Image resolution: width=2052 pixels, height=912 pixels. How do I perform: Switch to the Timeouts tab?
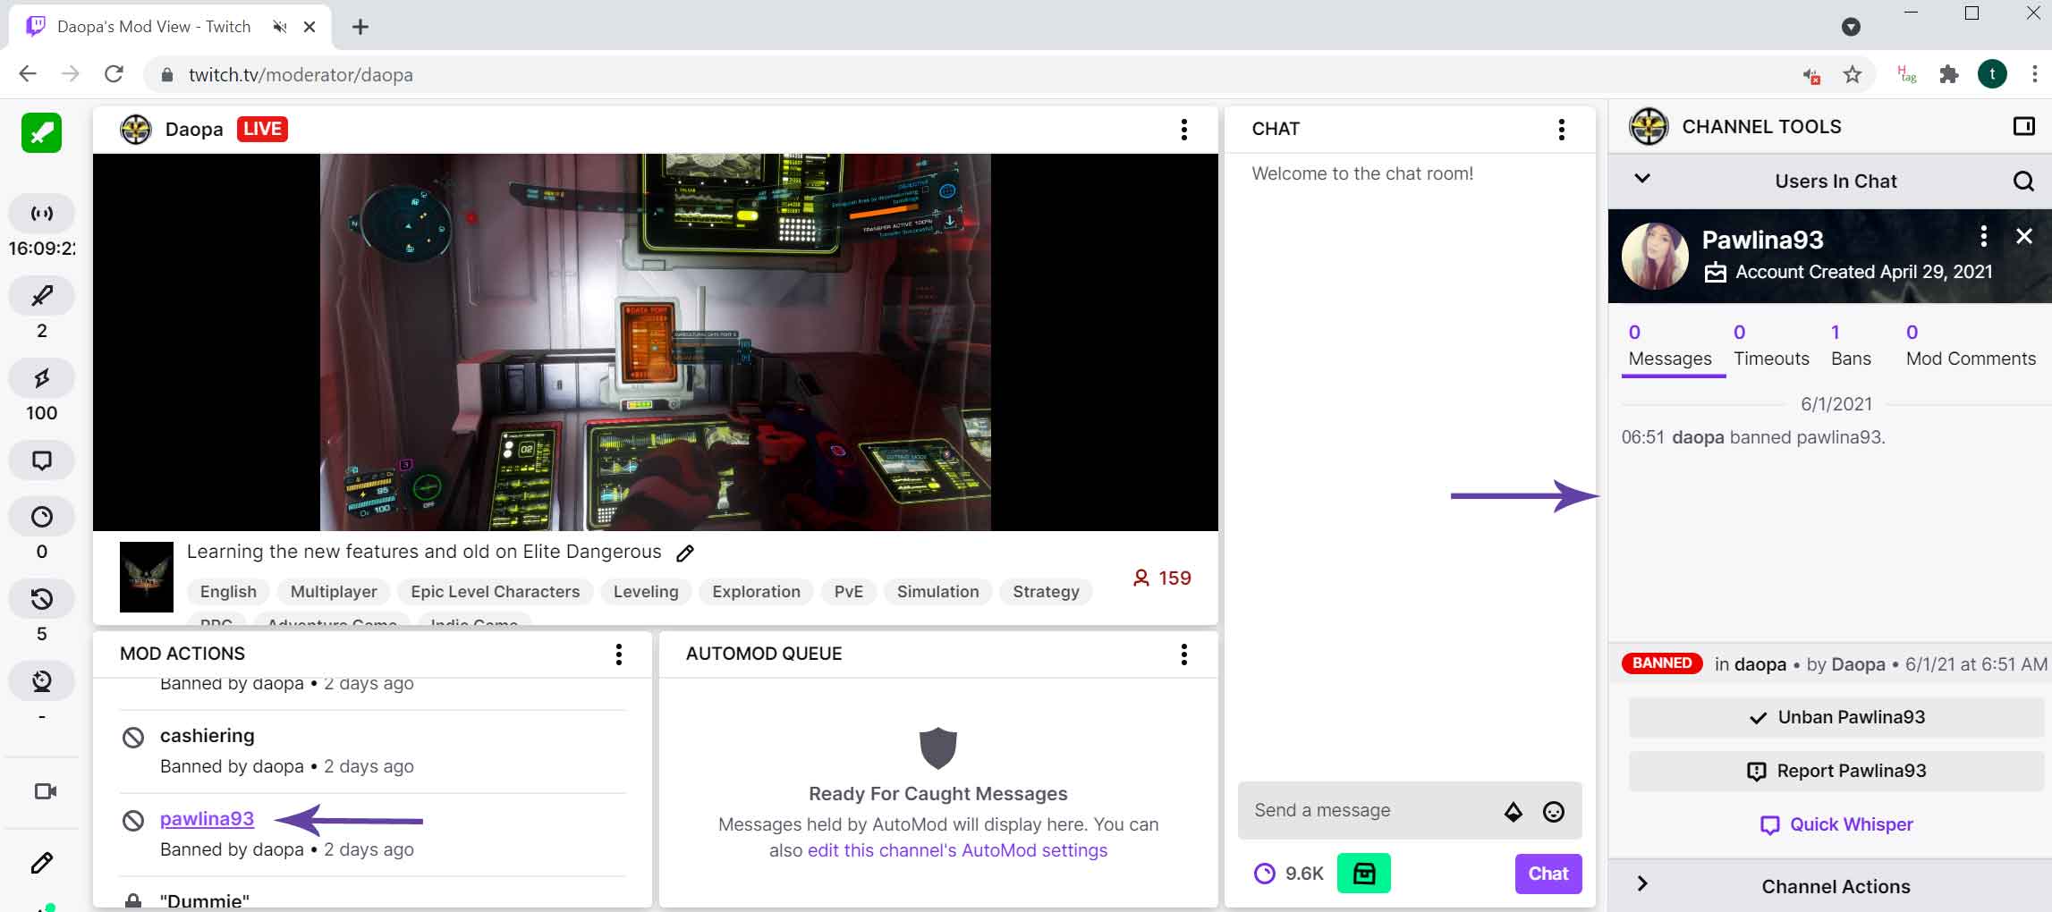coord(1771,346)
